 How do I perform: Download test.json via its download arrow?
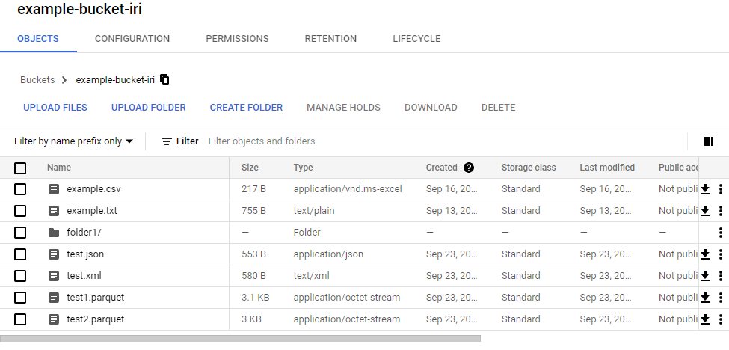point(705,254)
